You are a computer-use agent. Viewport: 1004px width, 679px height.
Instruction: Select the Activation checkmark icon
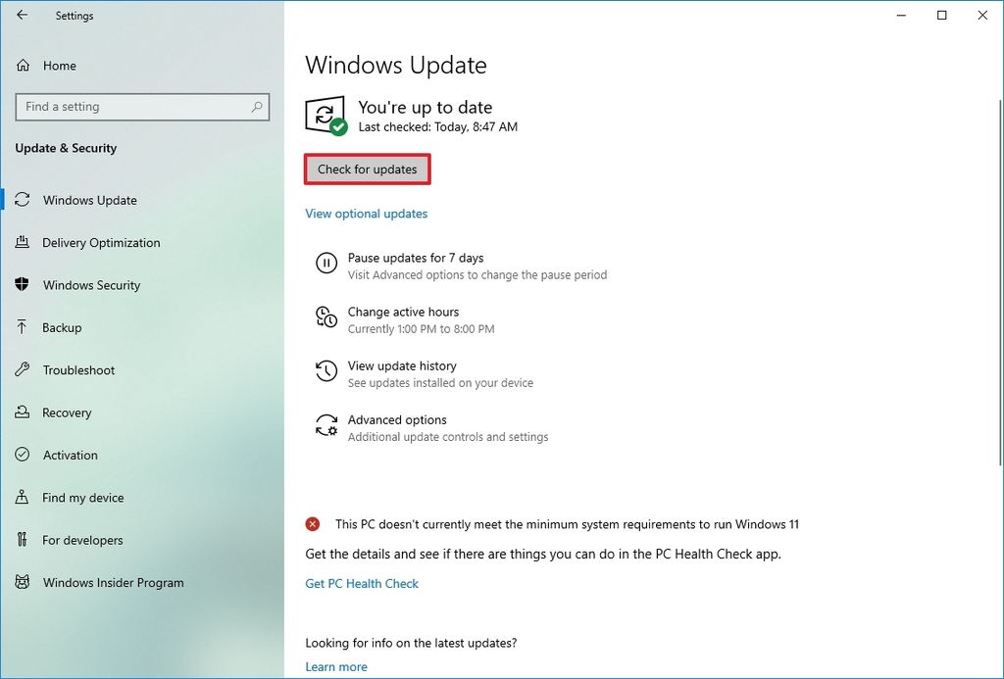pos(22,455)
